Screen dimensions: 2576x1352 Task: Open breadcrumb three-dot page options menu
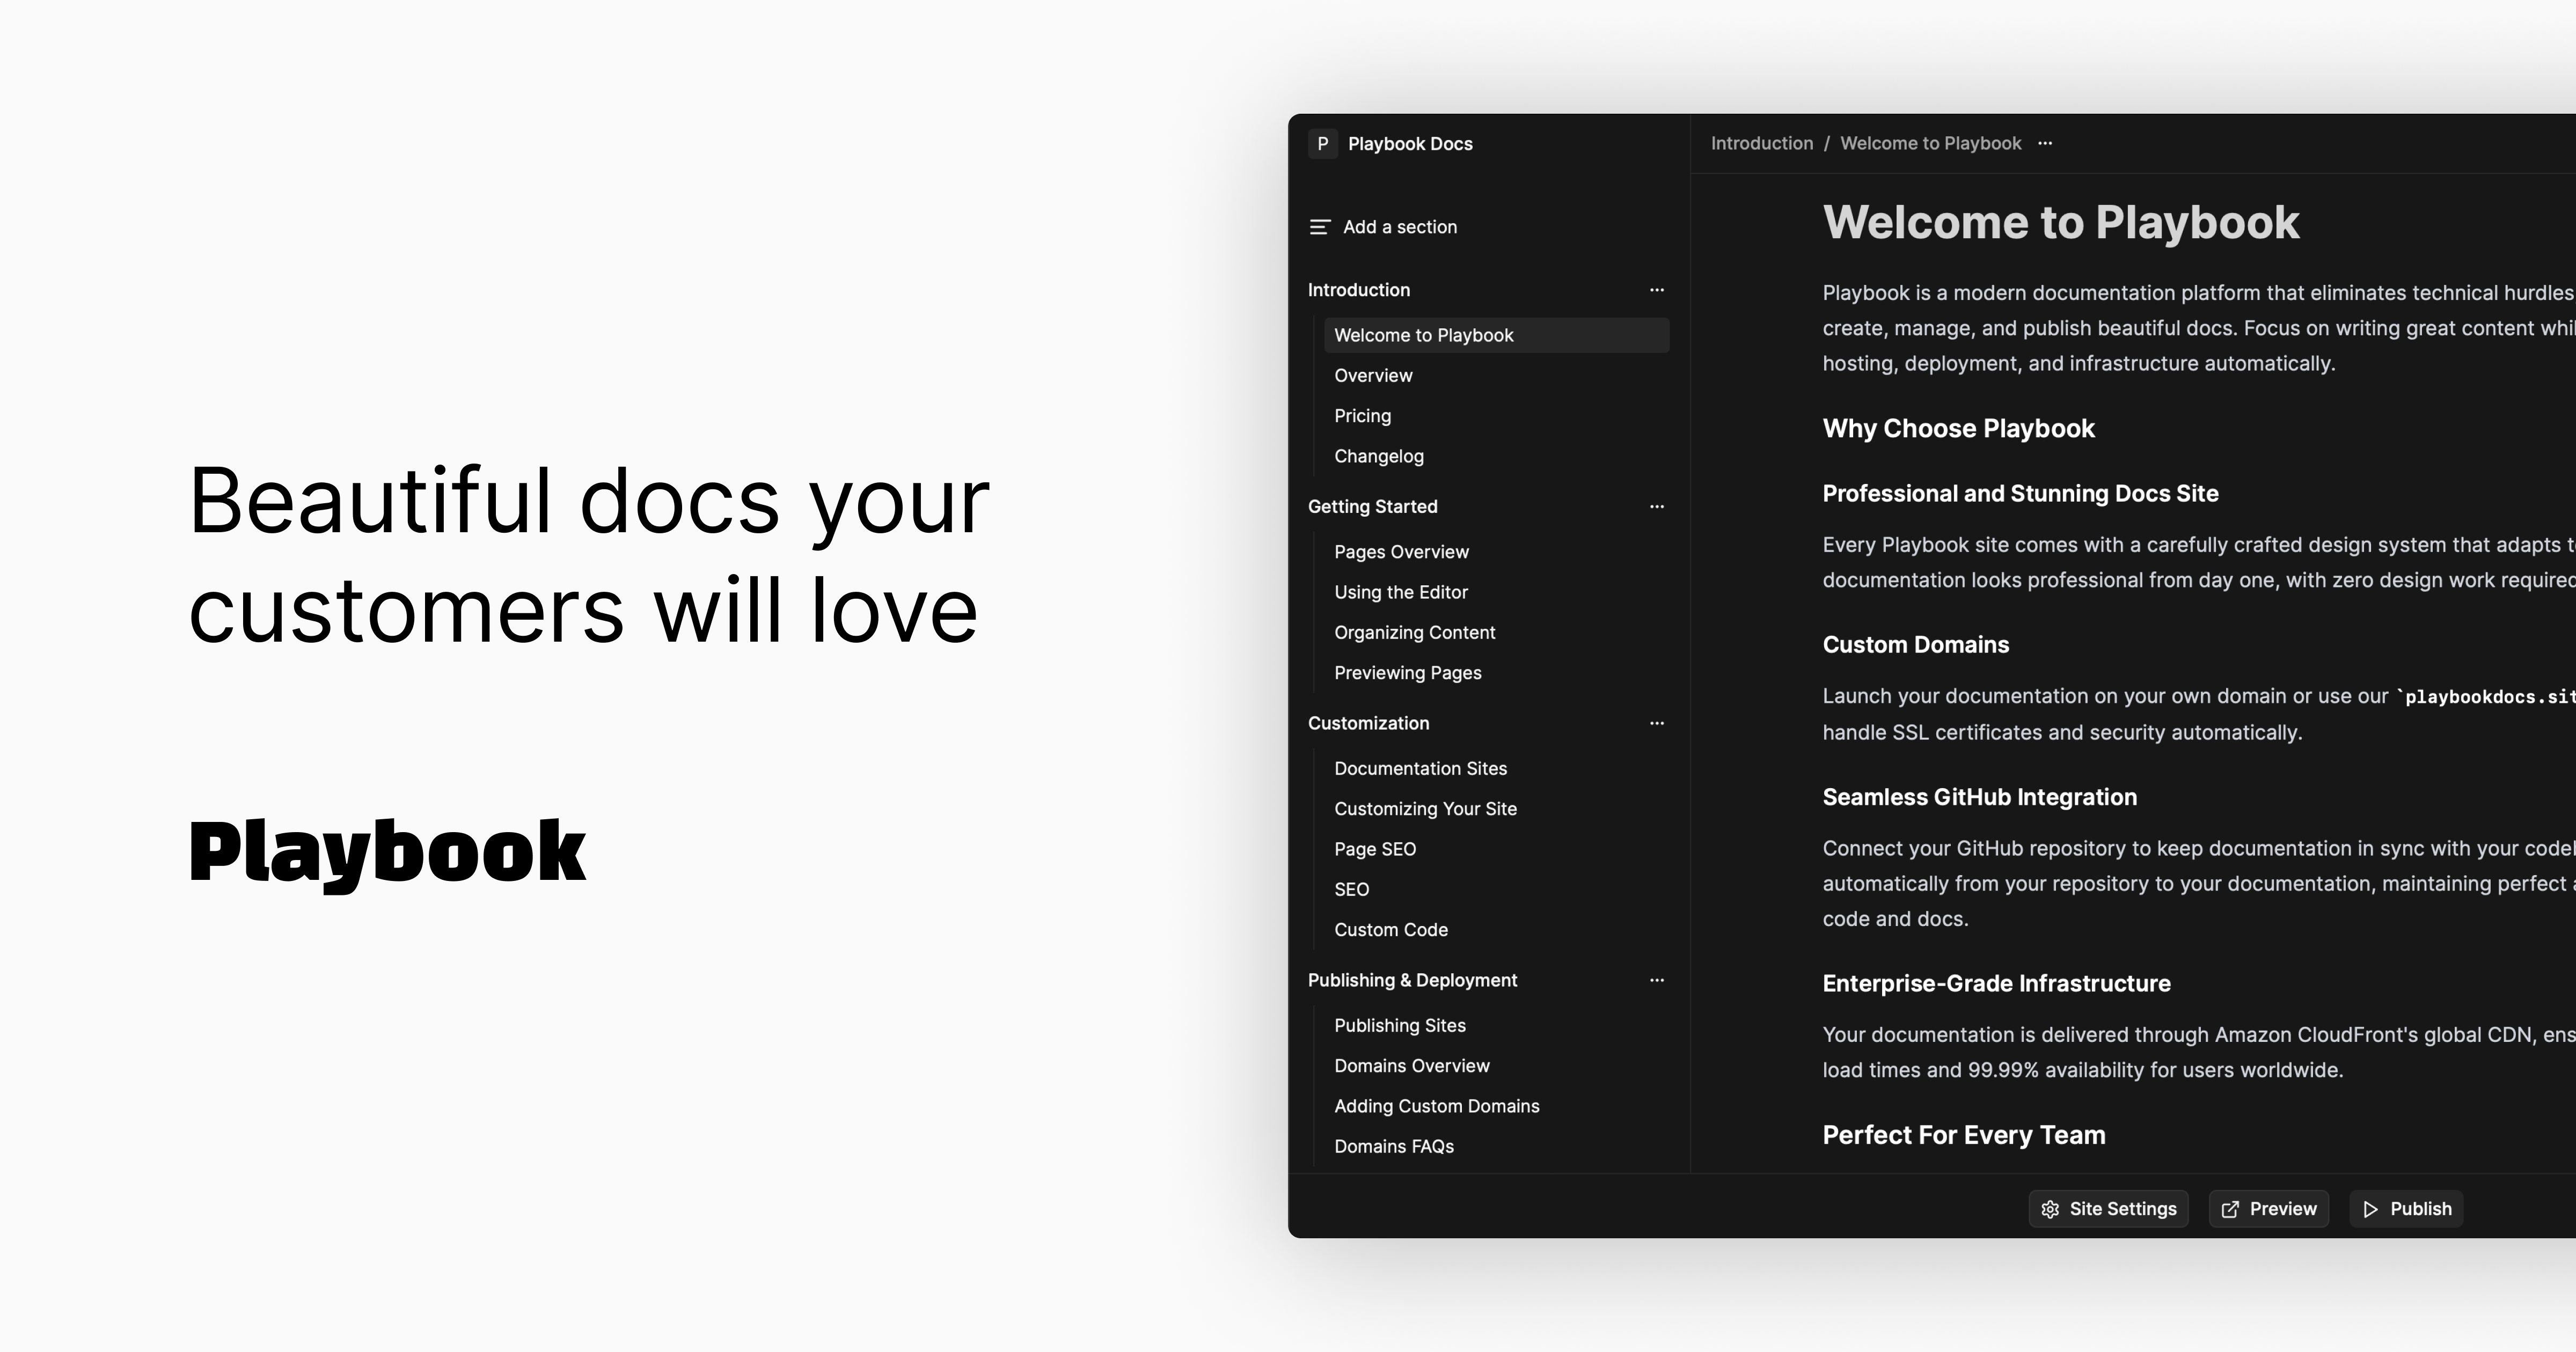2045,143
